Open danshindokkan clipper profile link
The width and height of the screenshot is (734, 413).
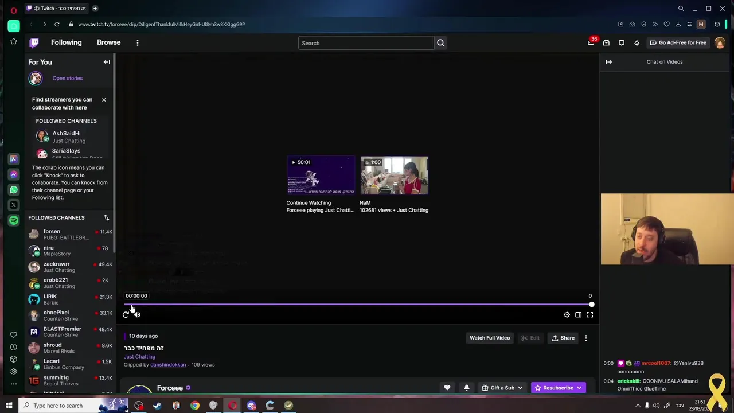tap(168, 365)
